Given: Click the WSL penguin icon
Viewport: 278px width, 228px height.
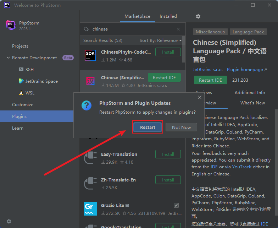Looking at the screenshot, I should (x=21, y=93).
